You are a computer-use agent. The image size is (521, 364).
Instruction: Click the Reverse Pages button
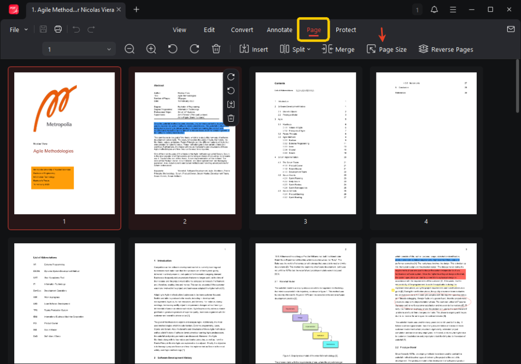pos(446,49)
